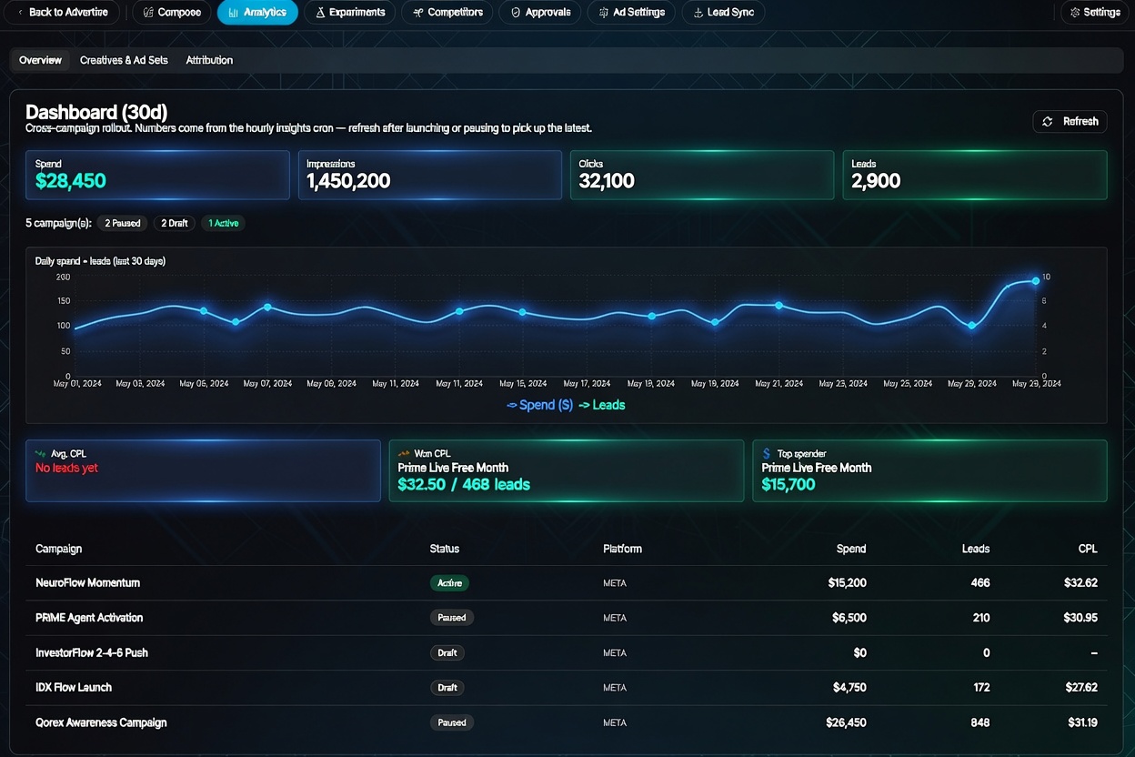Click the back arrow icon
1135x757 pixels.
(x=21, y=13)
